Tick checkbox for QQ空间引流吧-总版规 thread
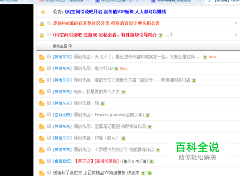Viewport: 240px width, 176px height. [x=49, y=34]
